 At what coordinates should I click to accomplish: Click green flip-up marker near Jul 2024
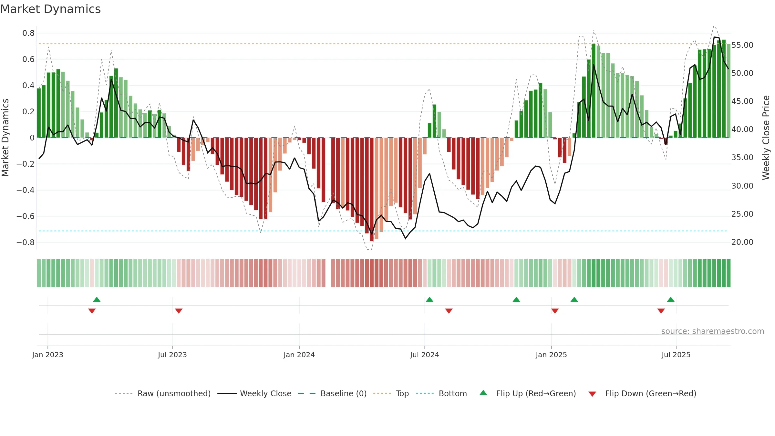429,299
